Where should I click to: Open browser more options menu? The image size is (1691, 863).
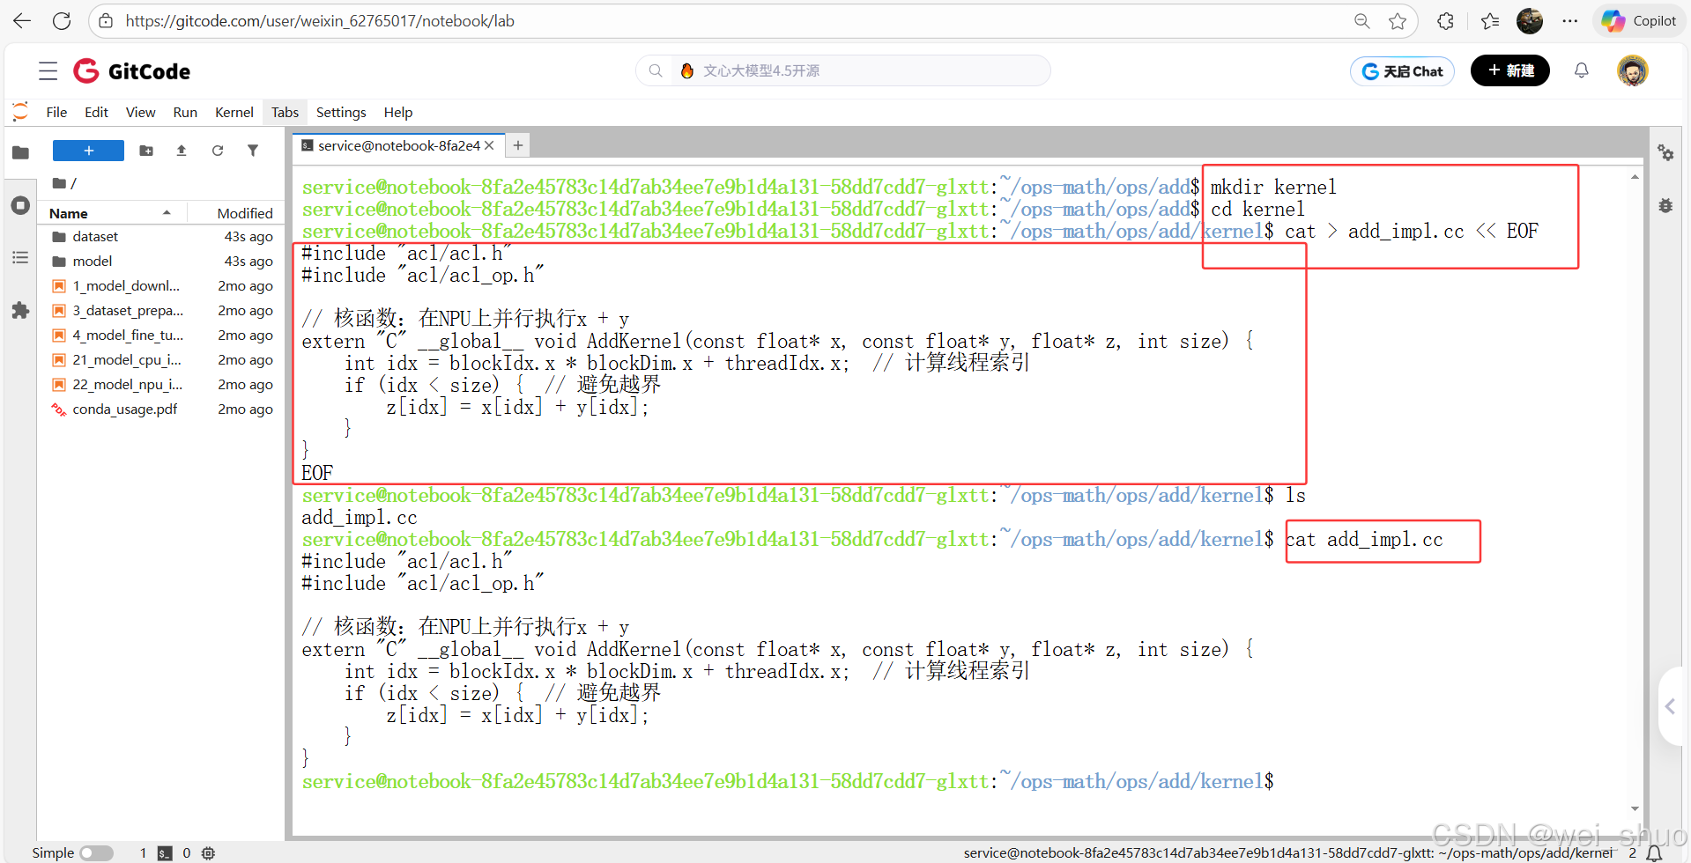tap(1570, 21)
